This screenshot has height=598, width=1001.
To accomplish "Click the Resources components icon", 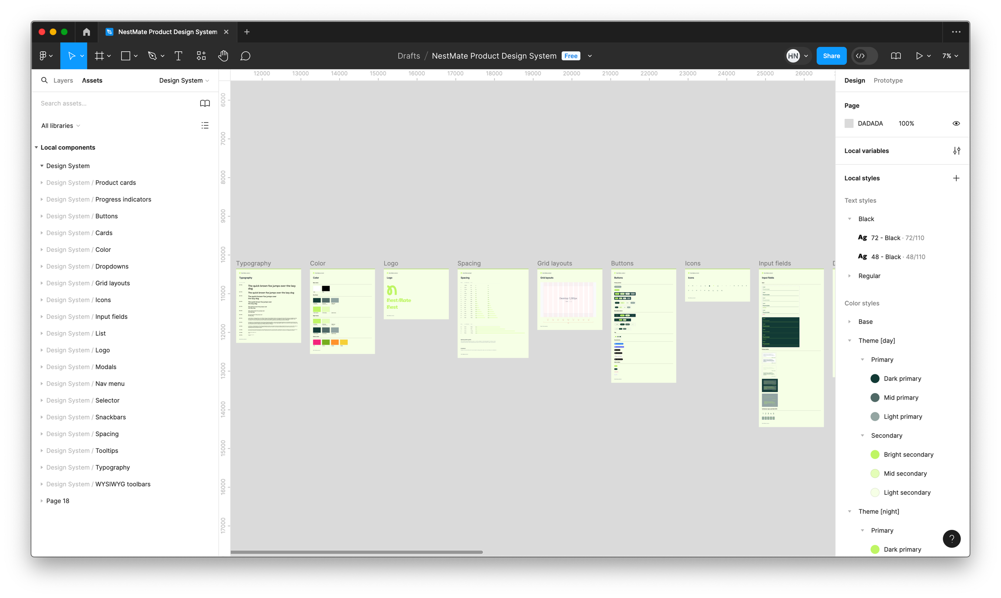I will click(x=201, y=56).
